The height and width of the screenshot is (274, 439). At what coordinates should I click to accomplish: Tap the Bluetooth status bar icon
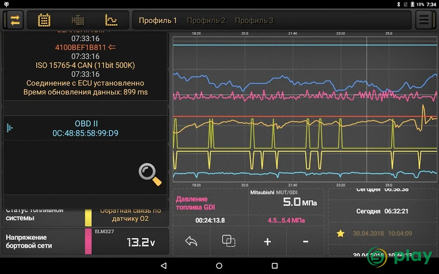tap(398, 4)
